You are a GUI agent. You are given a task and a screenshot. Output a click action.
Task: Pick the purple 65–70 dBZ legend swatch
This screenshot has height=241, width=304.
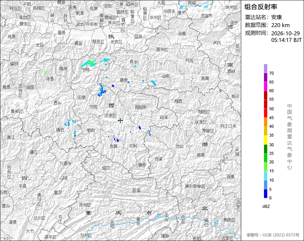(x=266, y=77)
